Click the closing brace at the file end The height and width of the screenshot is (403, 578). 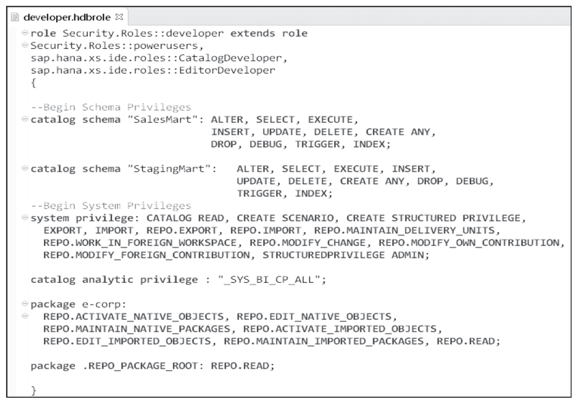click(x=34, y=390)
